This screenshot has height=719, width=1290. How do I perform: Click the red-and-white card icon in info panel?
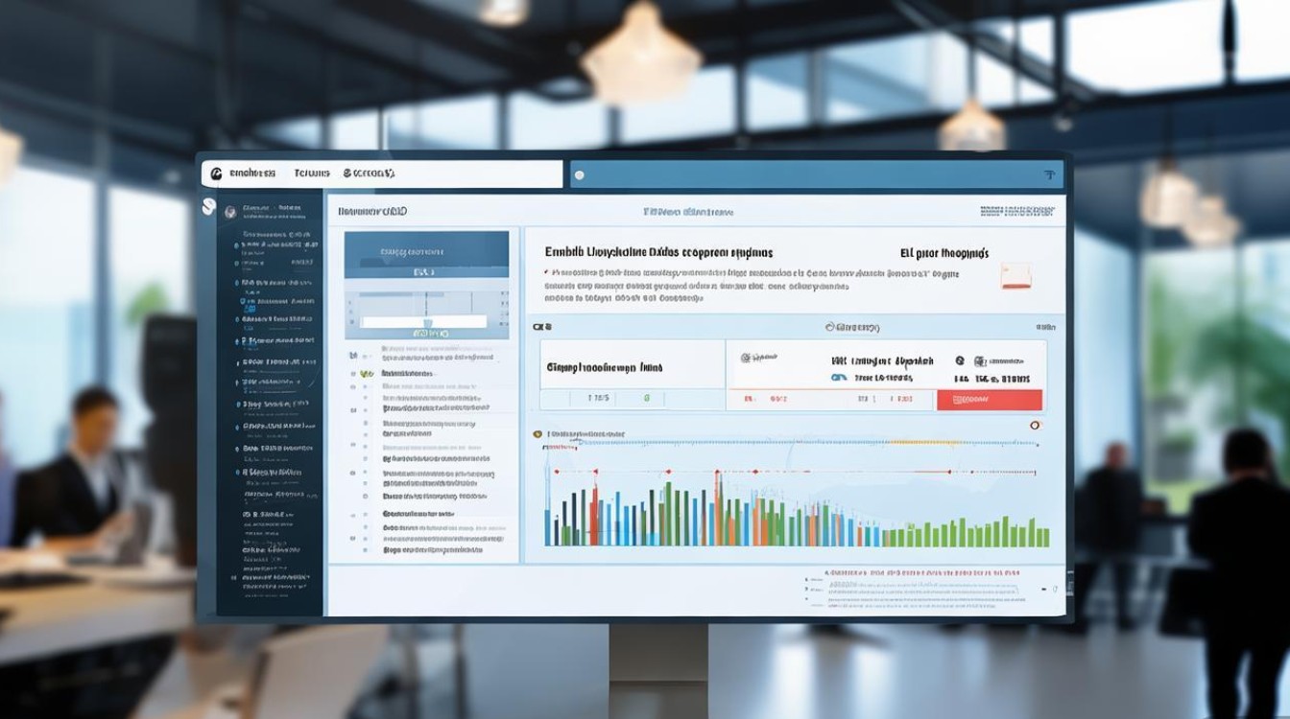pyautogui.click(x=1015, y=276)
